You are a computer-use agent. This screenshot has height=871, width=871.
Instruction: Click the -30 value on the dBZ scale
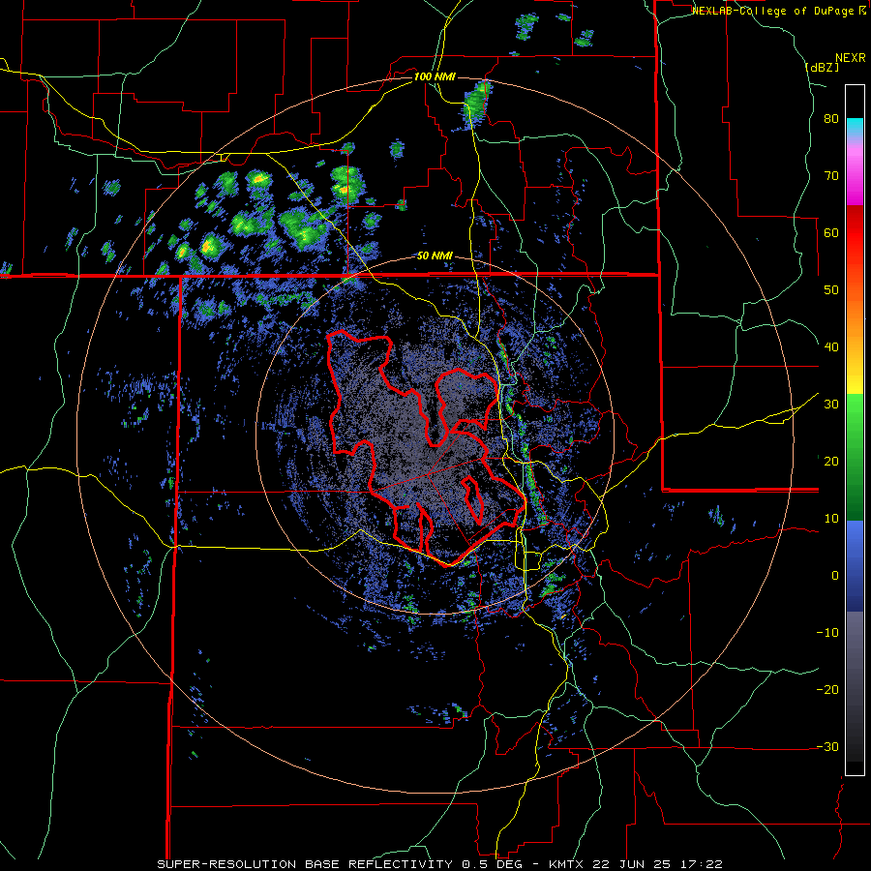click(827, 746)
